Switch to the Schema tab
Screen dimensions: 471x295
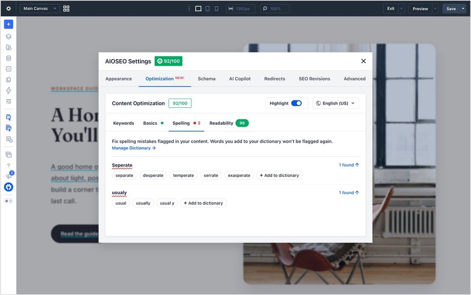(207, 79)
